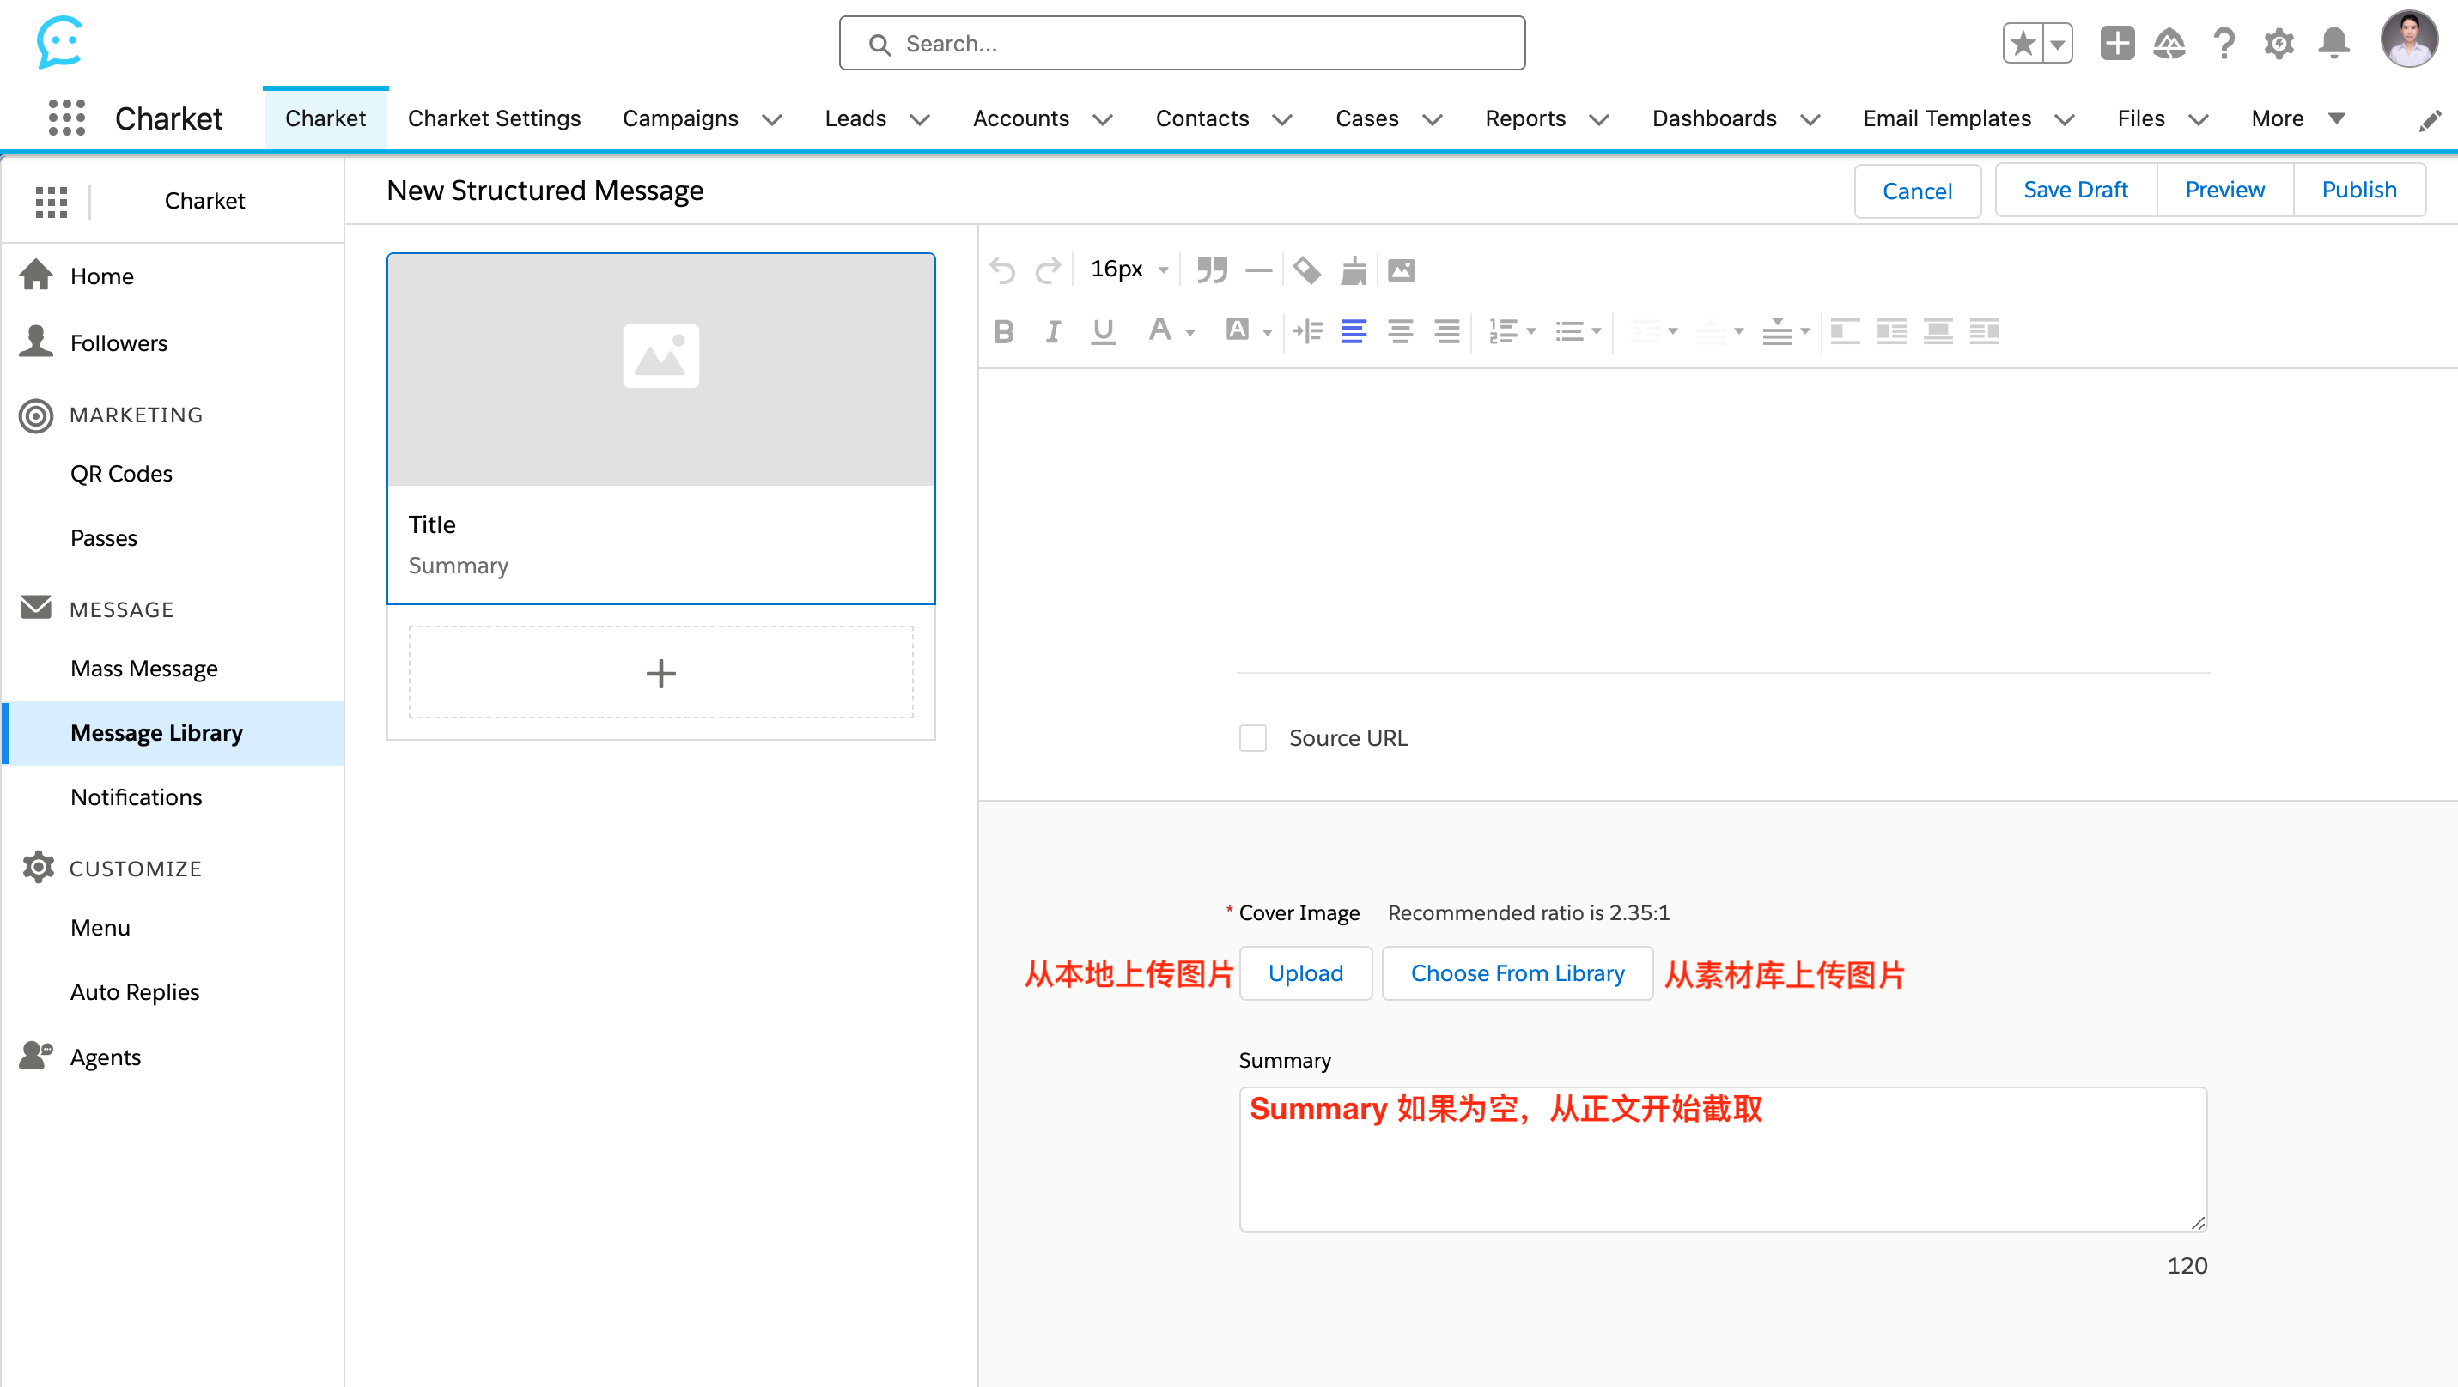Edit navigation with the pencil icon
This screenshot has height=1387, width=2458.
point(2430,121)
